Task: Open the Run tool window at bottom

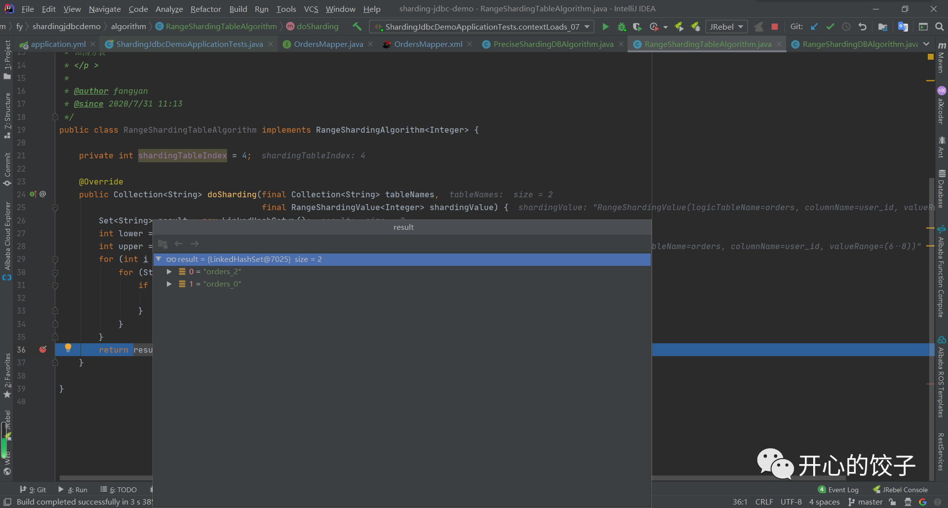Action: pyautogui.click(x=73, y=490)
